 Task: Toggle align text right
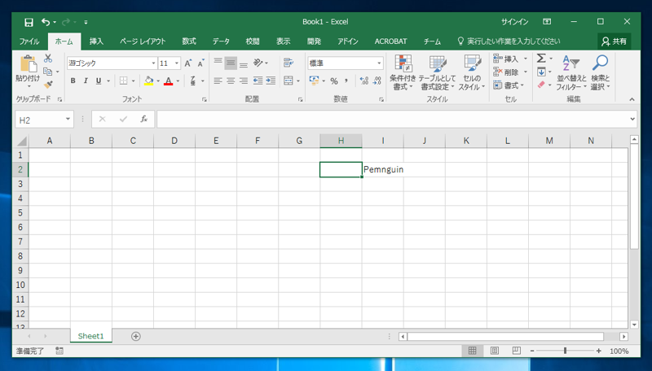tap(244, 81)
